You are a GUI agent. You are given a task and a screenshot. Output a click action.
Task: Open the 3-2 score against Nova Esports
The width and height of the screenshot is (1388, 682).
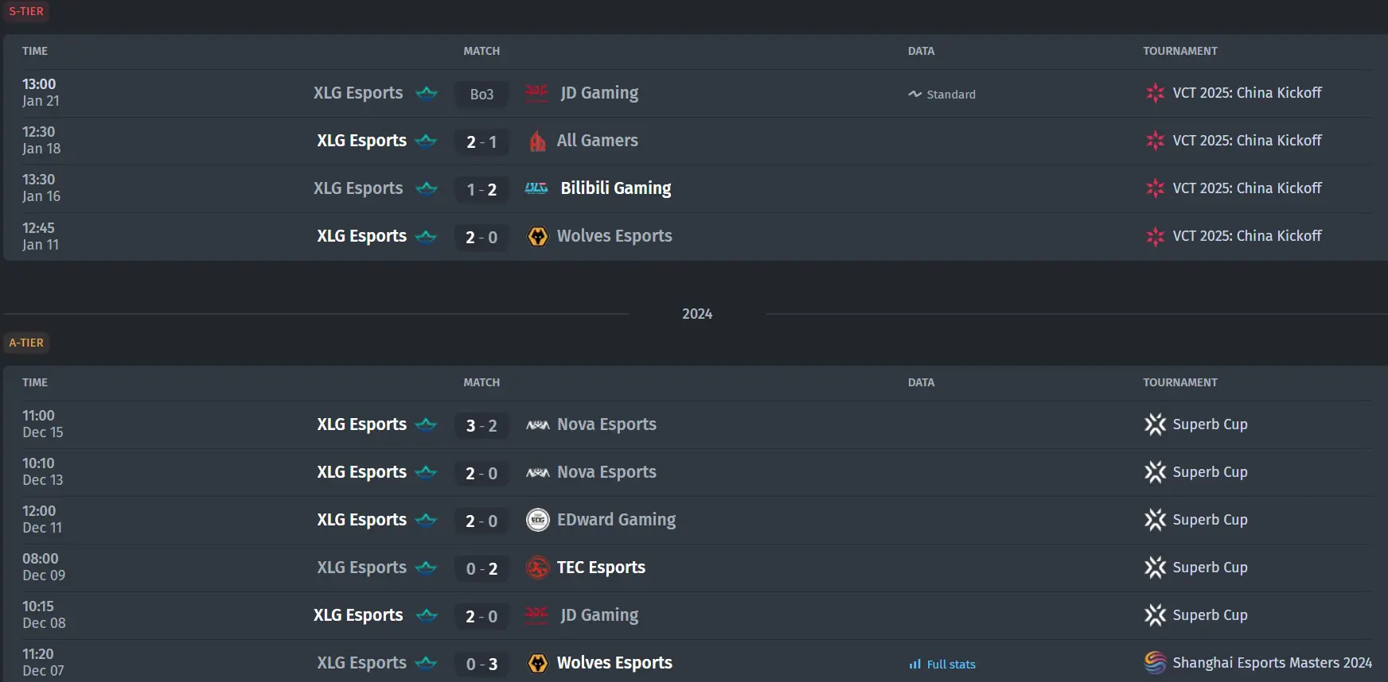coord(482,425)
